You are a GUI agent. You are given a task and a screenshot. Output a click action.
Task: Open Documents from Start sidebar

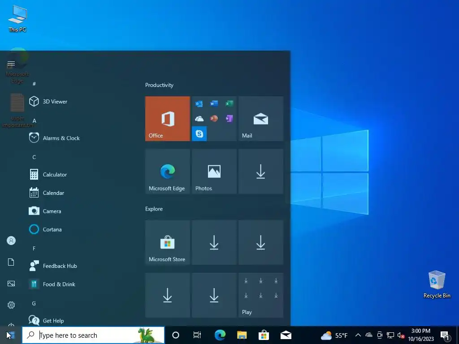click(11, 262)
